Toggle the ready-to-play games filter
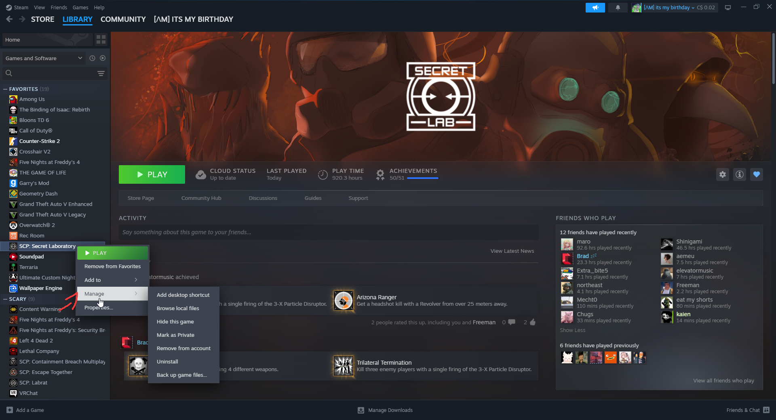Screen dimensions: 776x420 click(x=103, y=58)
